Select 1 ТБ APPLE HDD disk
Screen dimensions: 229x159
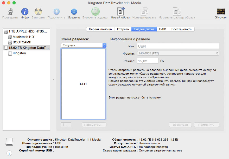click(28, 31)
